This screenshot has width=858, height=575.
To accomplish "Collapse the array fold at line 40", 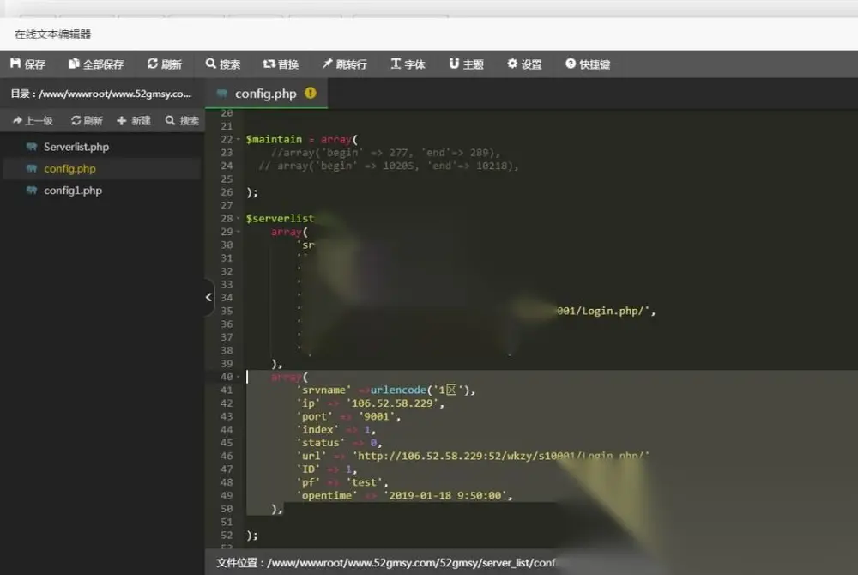I will tap(239, 377).
